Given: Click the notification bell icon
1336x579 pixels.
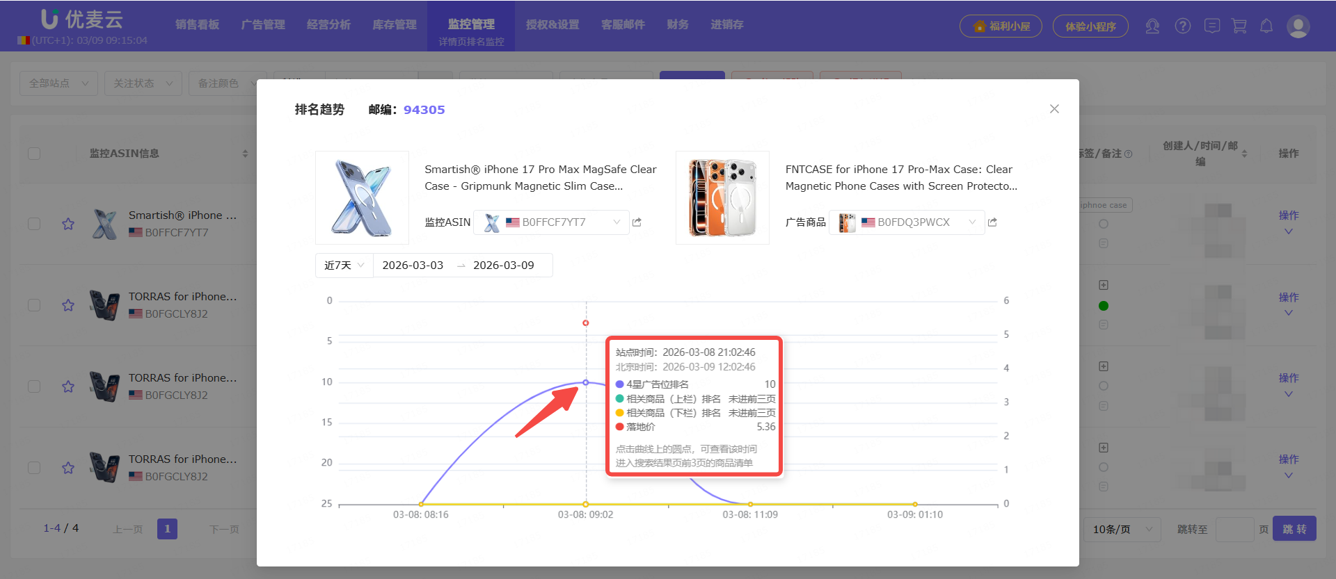Looking at the screenshot, I should pos(1266,26).
